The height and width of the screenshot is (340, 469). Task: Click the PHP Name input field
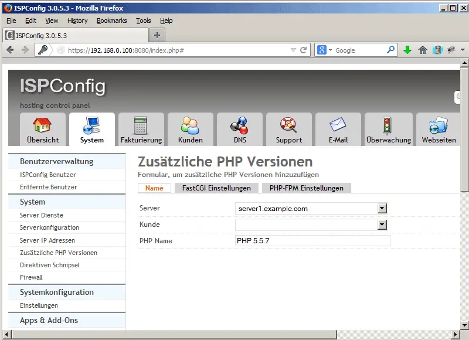[312, 241]
